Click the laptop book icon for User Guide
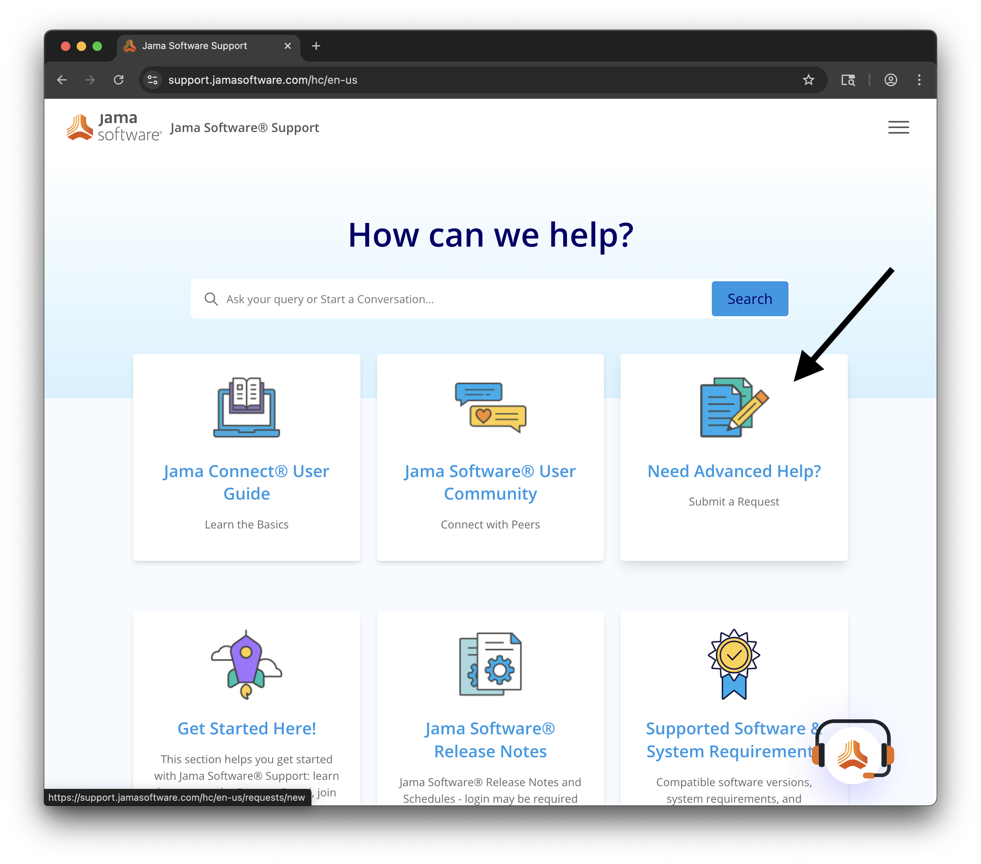Viewport: 981px width, 864px height. point(246,407)
